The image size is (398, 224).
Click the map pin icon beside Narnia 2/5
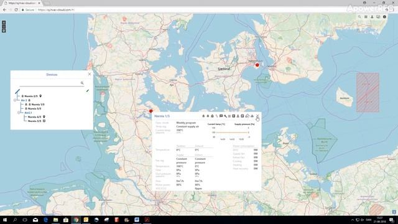pos(40,96)
